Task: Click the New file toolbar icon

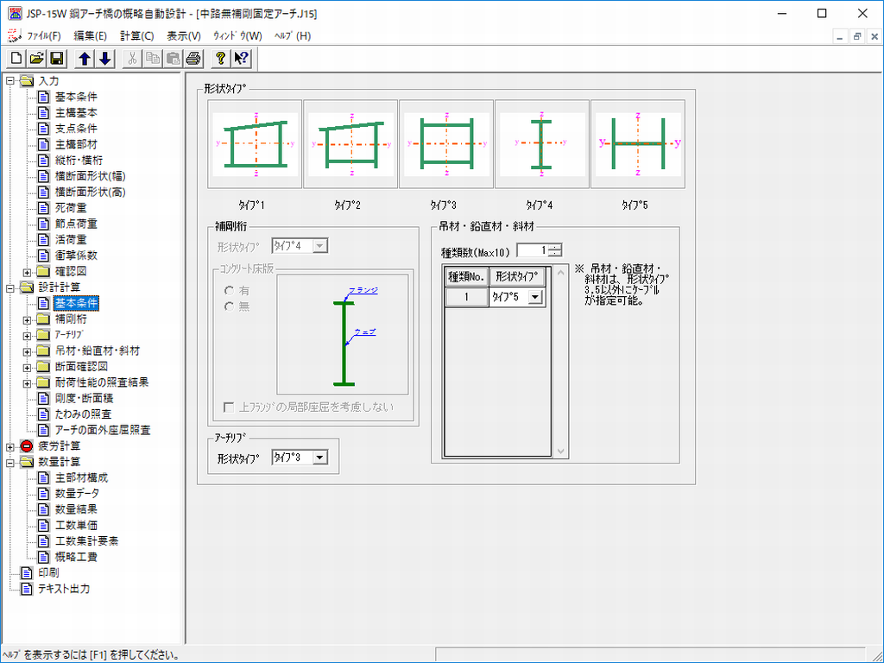Action: [16, 59]
